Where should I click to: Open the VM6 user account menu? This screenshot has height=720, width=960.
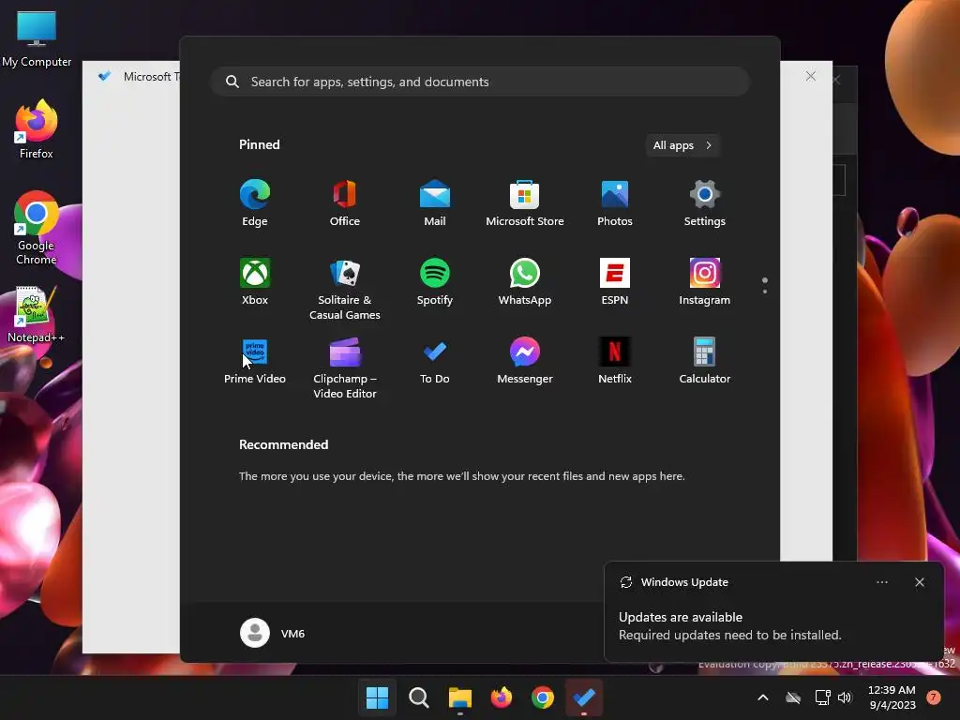coord(273,633)
